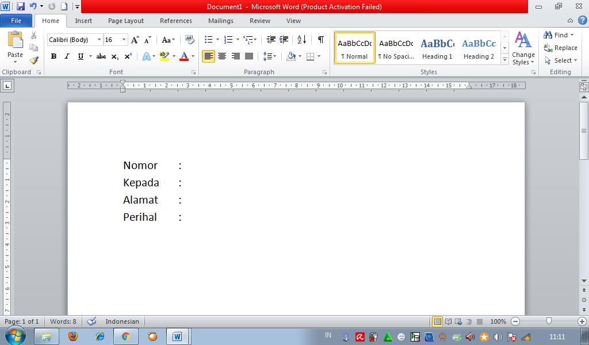Enable center text alignment
This screenshot has height=345, width=589.
222,56
